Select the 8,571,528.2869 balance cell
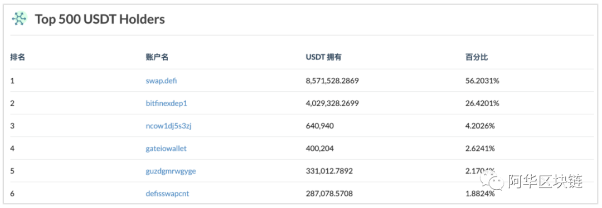 click(332, 81)
